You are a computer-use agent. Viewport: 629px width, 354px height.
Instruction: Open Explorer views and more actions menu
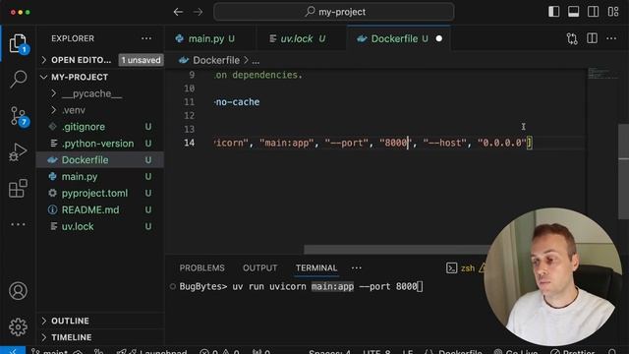146,38
